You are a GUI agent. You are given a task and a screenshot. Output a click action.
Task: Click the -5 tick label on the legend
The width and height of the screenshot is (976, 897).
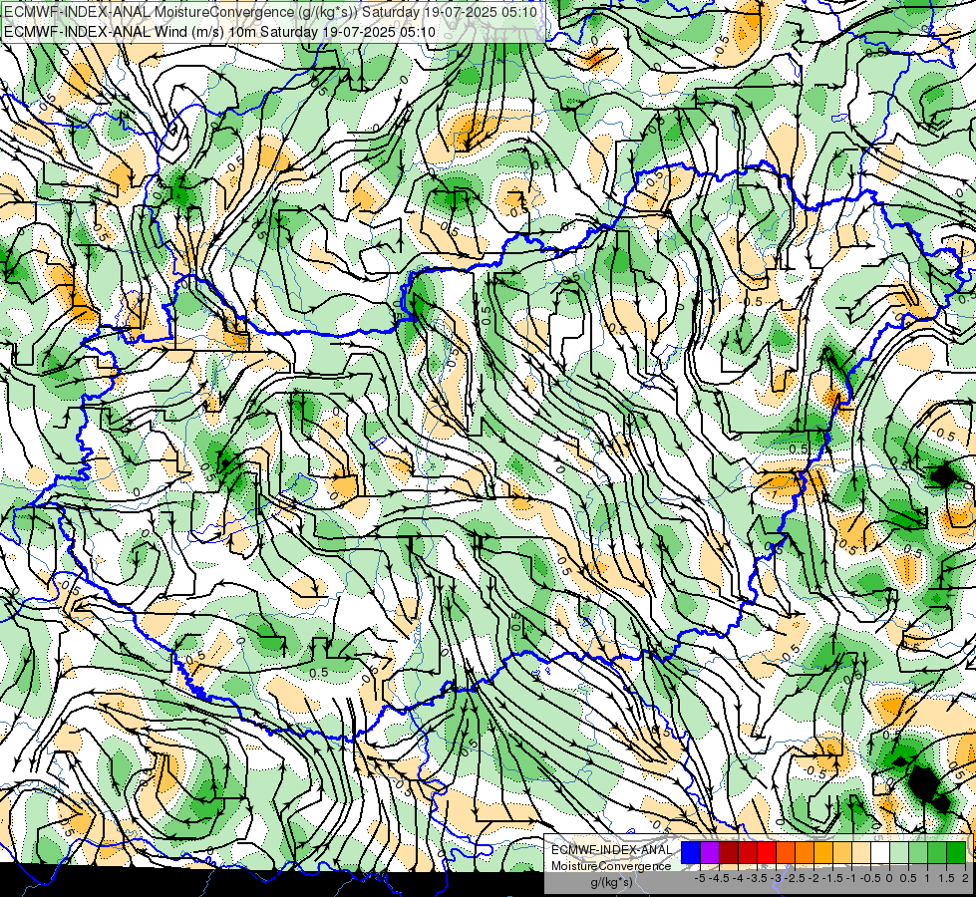[x=700, y=878]
